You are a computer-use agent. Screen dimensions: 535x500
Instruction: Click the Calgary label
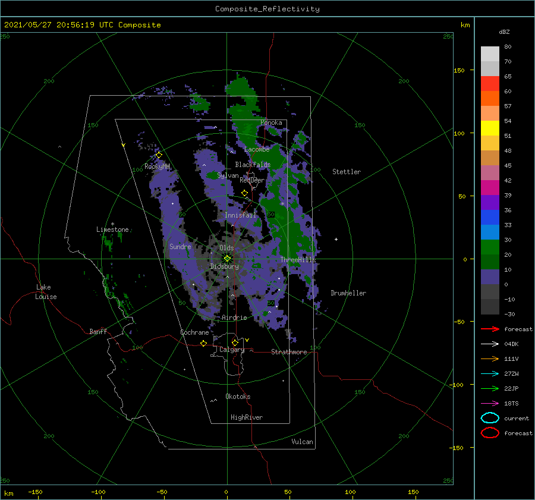point(232,350)
